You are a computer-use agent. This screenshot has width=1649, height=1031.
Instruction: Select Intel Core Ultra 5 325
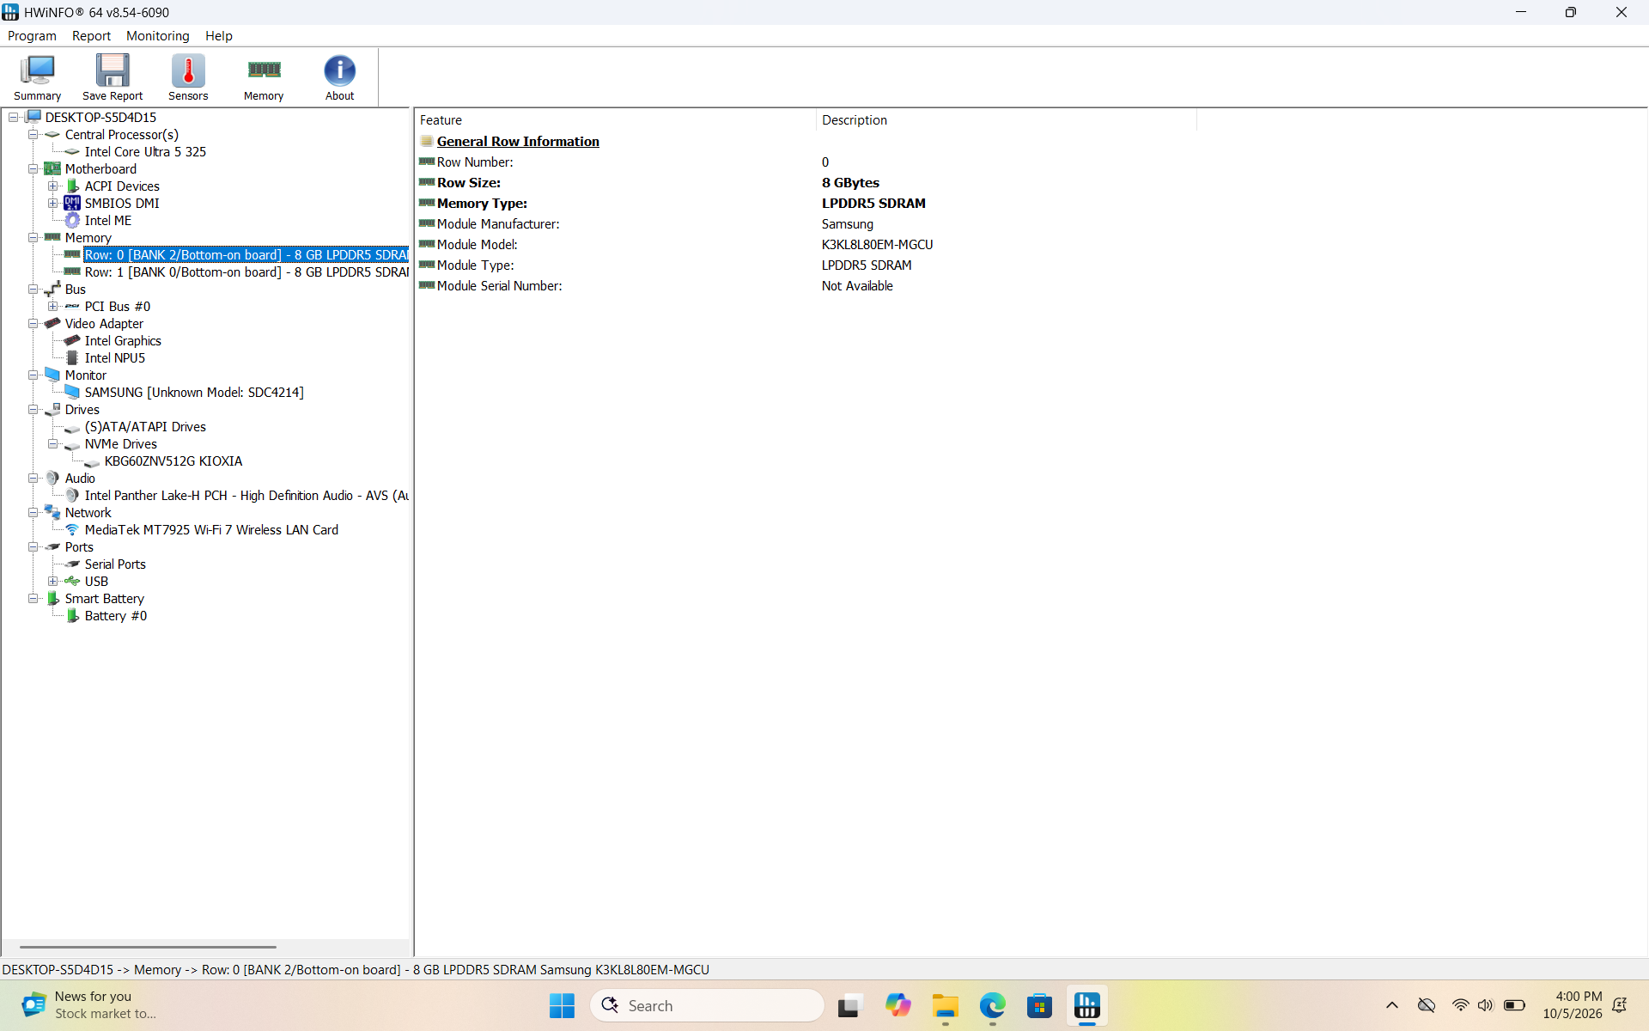(x=145, y=152)
